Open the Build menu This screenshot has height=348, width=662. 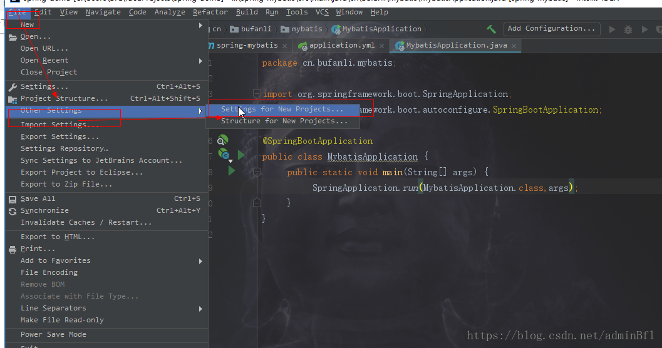[x=247, y=13]
